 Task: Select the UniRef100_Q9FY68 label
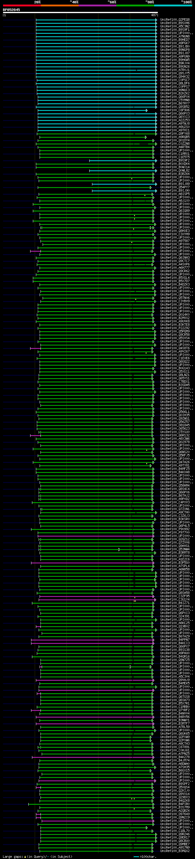point(175,134)
